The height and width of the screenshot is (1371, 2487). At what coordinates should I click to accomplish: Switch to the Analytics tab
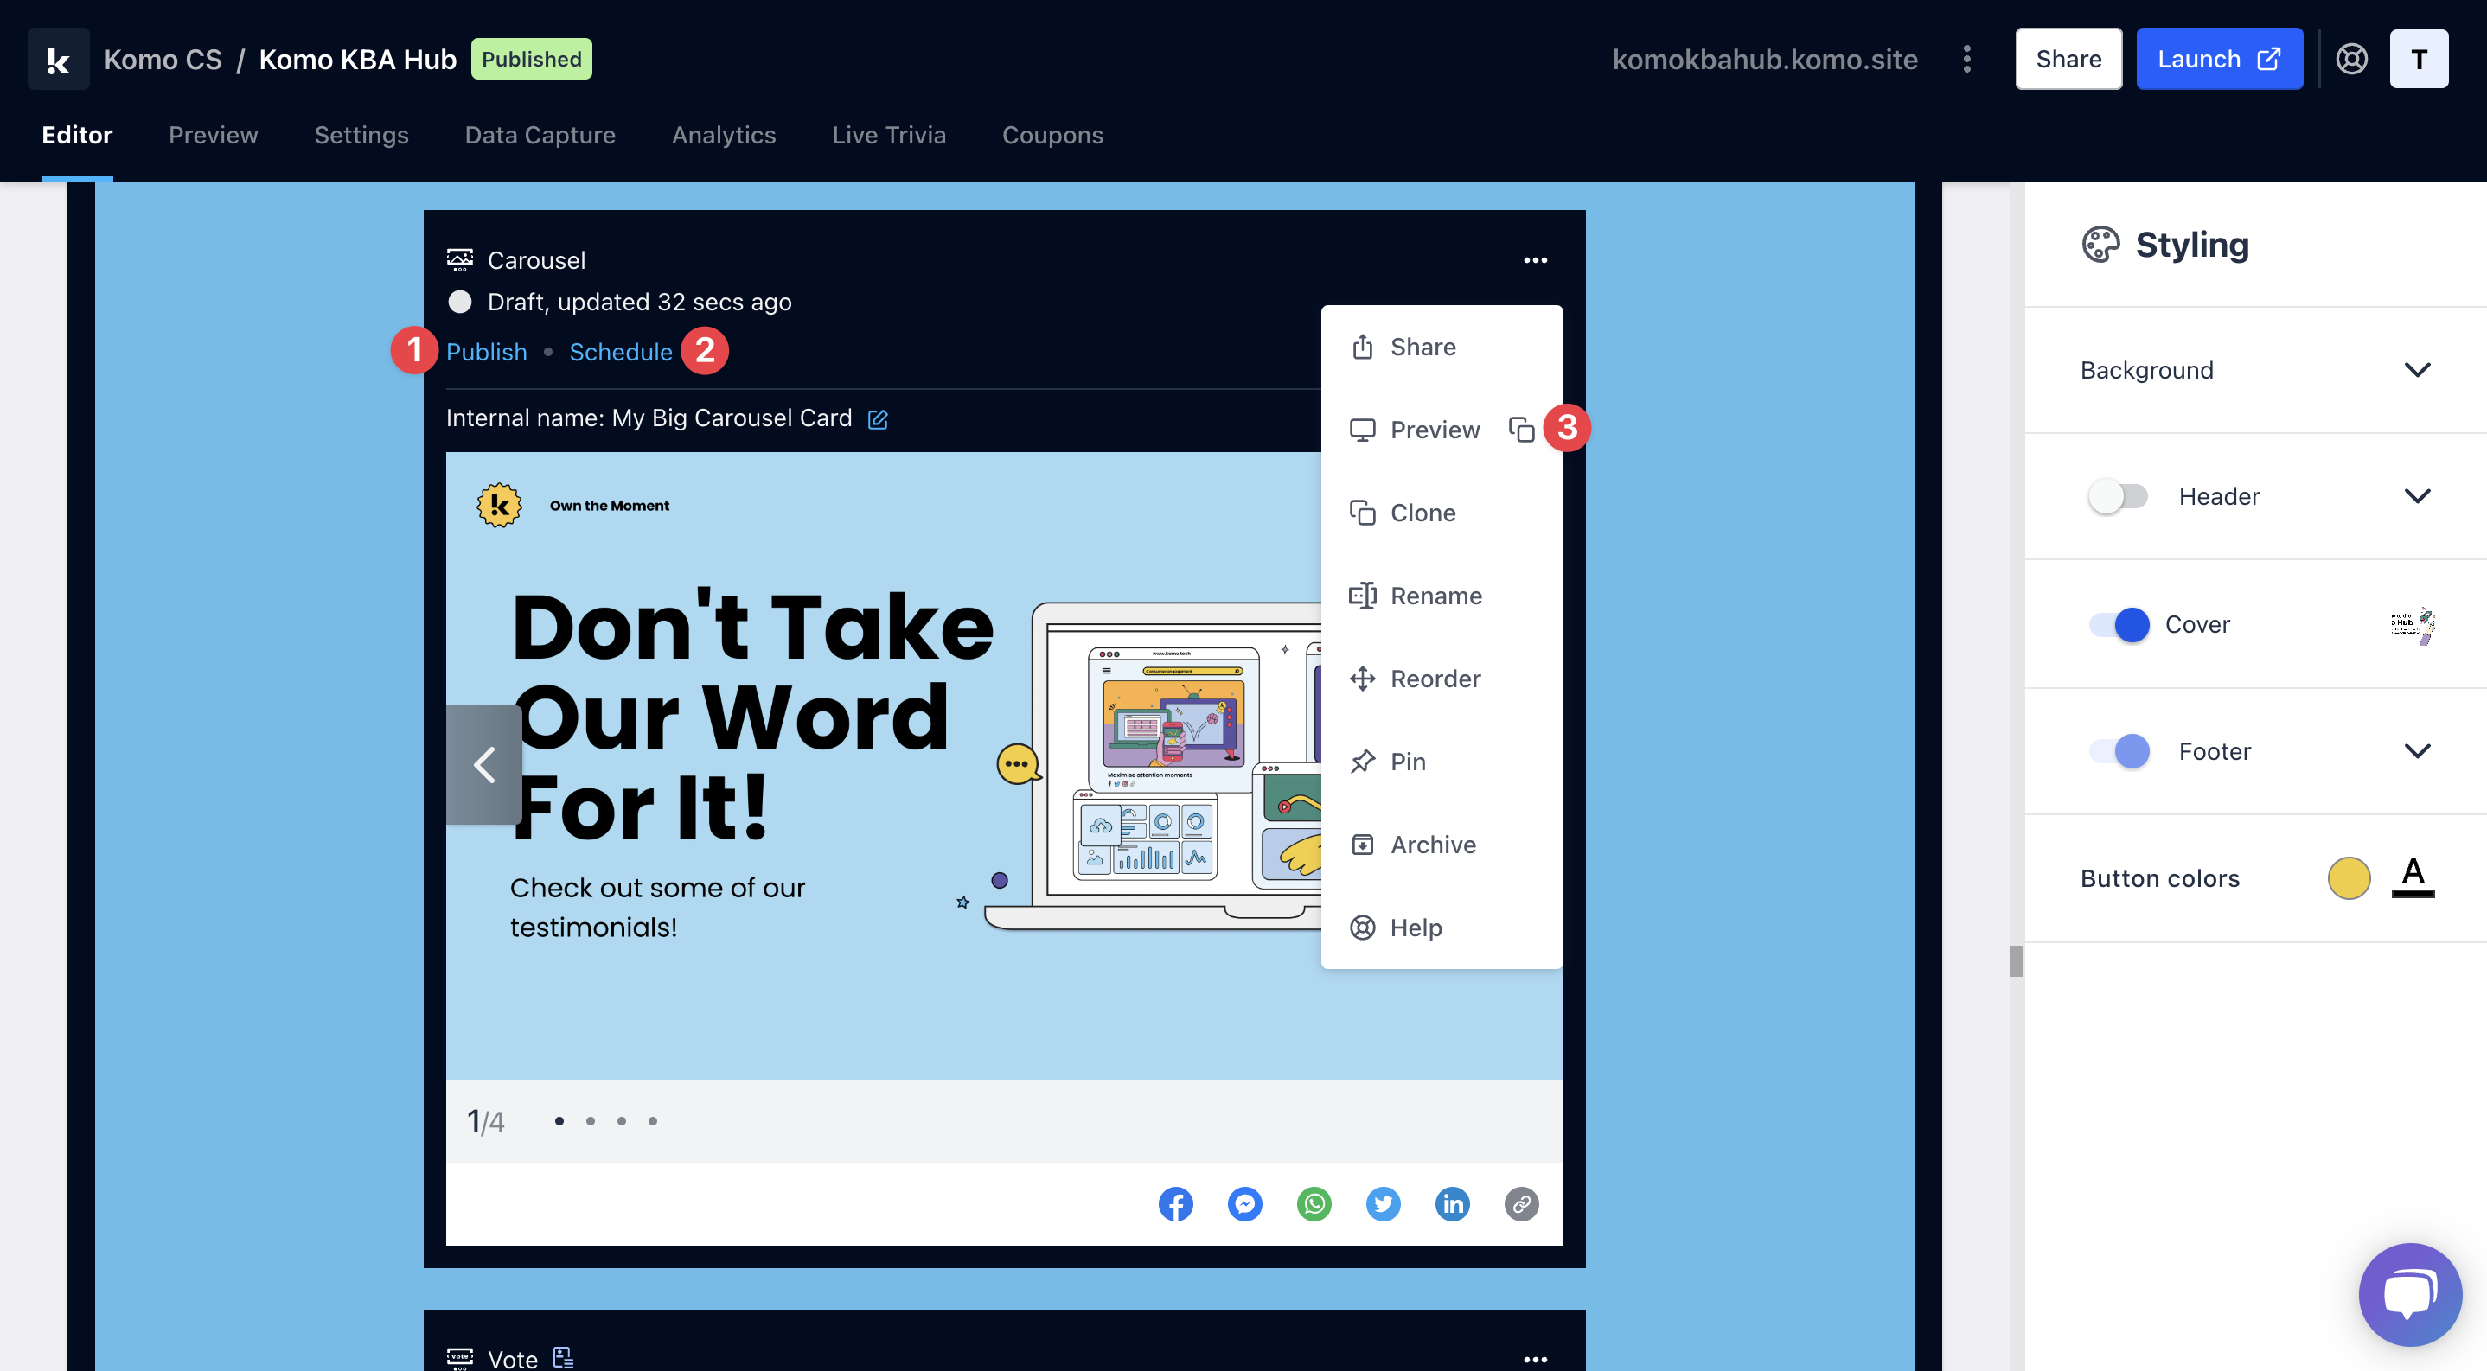(x=723, y=135)
